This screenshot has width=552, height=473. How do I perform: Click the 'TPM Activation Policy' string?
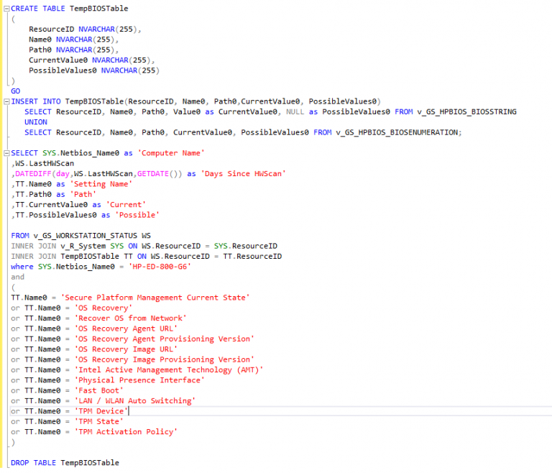(126, 432)
